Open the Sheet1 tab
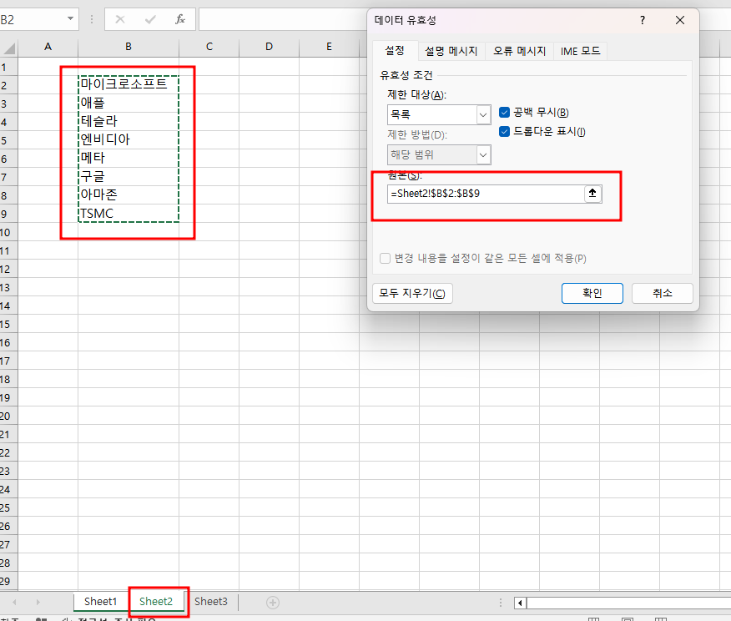The height and width of the screenshot is (621, 731). [x=101, y=602]
